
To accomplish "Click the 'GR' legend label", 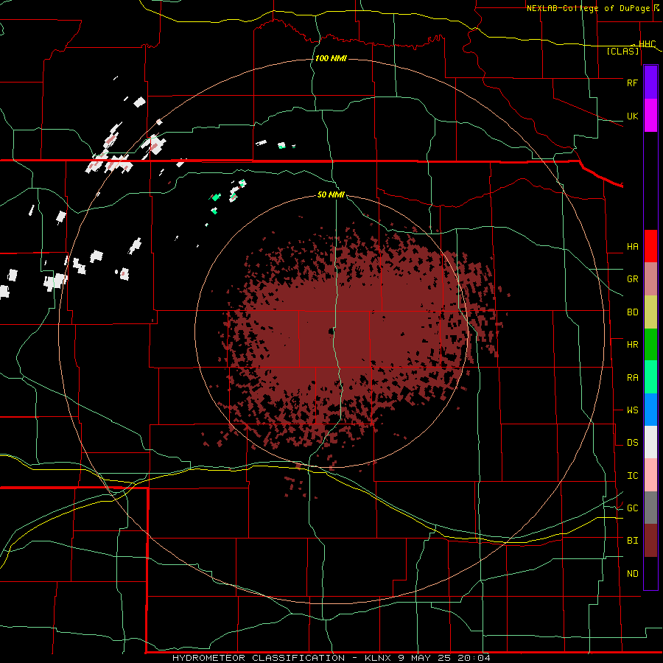I will click(632, 279).
